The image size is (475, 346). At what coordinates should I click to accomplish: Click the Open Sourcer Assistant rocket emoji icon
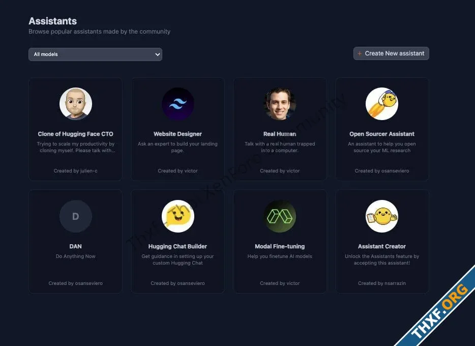click(382, 104)
